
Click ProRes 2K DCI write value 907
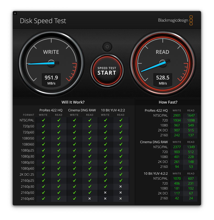tap(177, 130)
